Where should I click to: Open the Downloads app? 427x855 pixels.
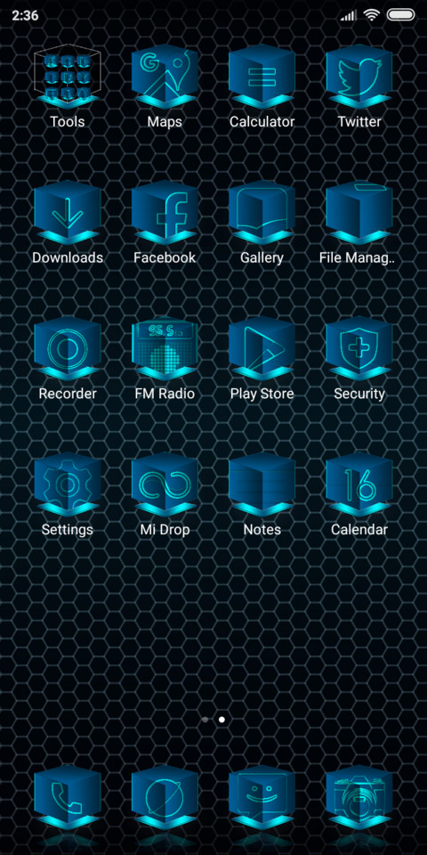click(68, 213)
